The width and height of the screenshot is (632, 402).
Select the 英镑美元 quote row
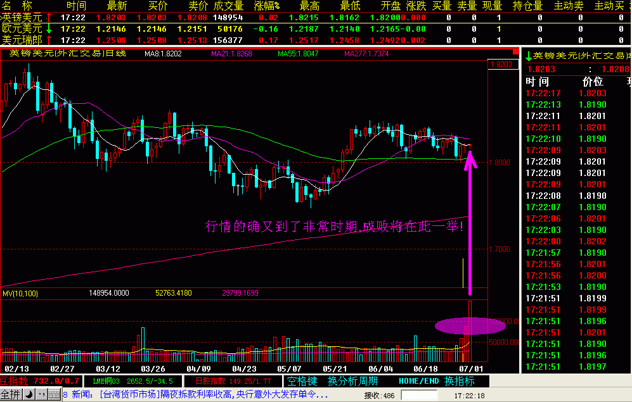point(314,18)
